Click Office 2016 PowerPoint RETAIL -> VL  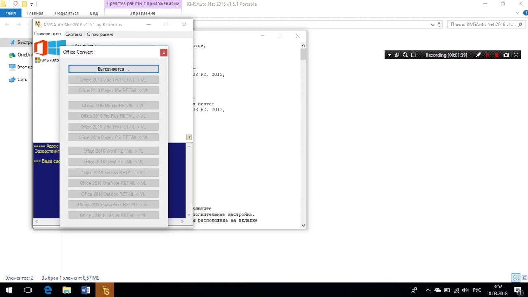click(x=113, y=205)
